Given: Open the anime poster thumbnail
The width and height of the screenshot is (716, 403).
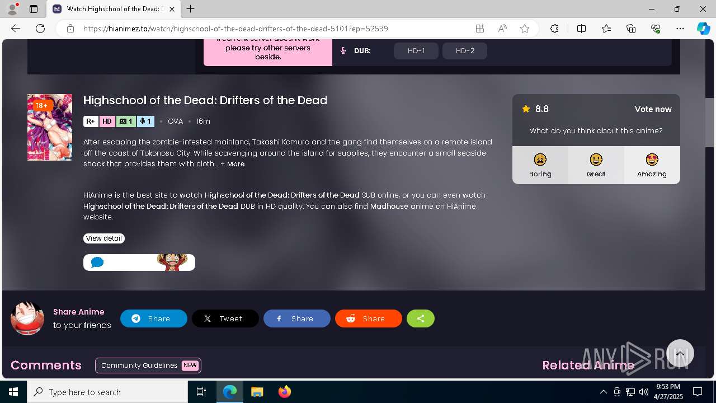Looking at the screenshot, I should pos(50,127).
